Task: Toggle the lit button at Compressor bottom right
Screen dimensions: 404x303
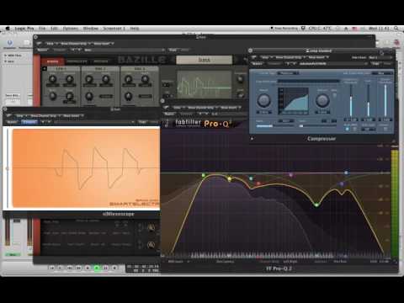Action: tap(347, 129)
